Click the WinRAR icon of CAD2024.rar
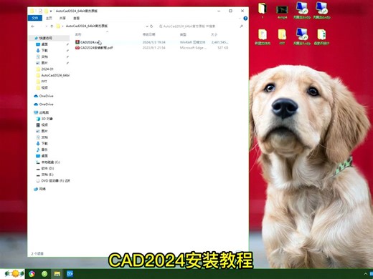The width and height of the screenshot is (373, 279). [77, 42]
